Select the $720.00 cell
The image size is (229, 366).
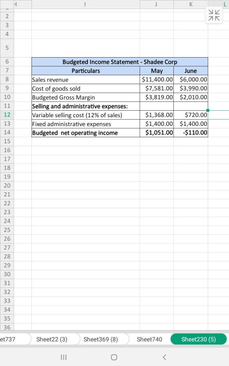point(191,115)
